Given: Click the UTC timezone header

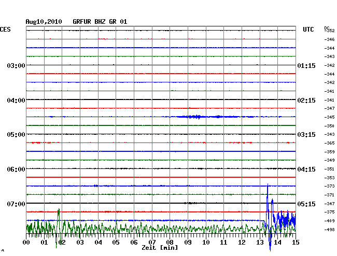Looking at the screenshot, I should (308, 30).
